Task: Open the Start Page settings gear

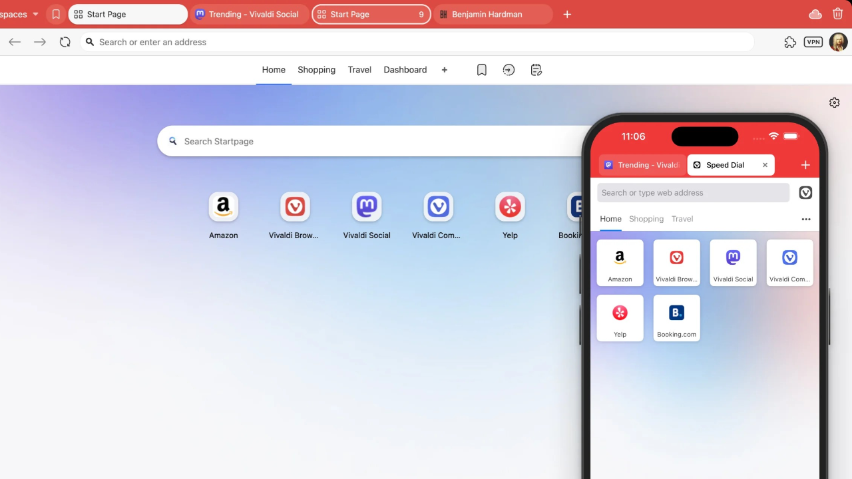Action: click(x=834, y=102)
